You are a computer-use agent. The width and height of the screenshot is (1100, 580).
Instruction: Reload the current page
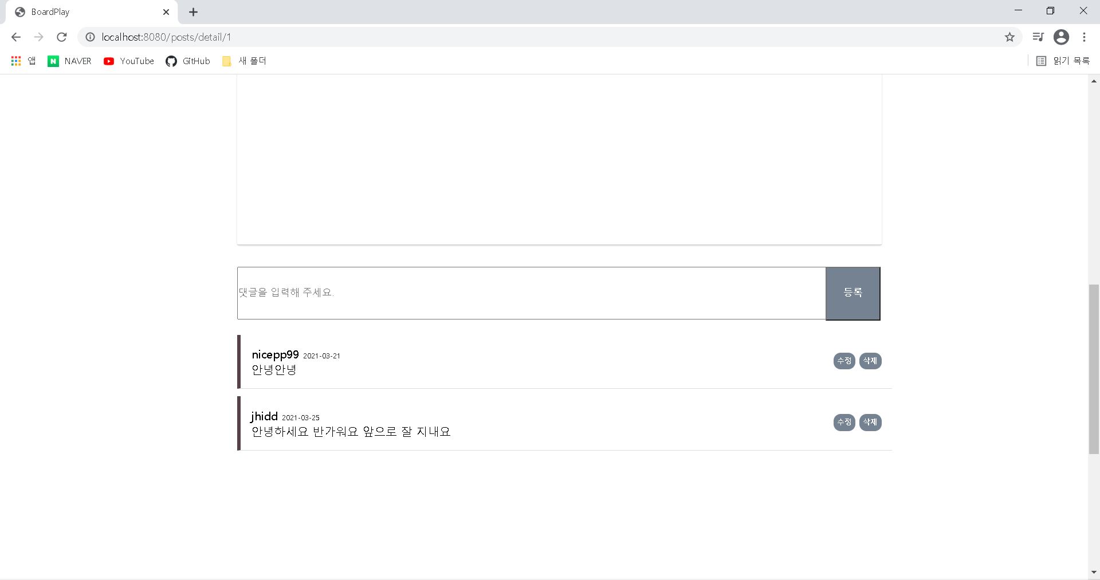(62, 37)
